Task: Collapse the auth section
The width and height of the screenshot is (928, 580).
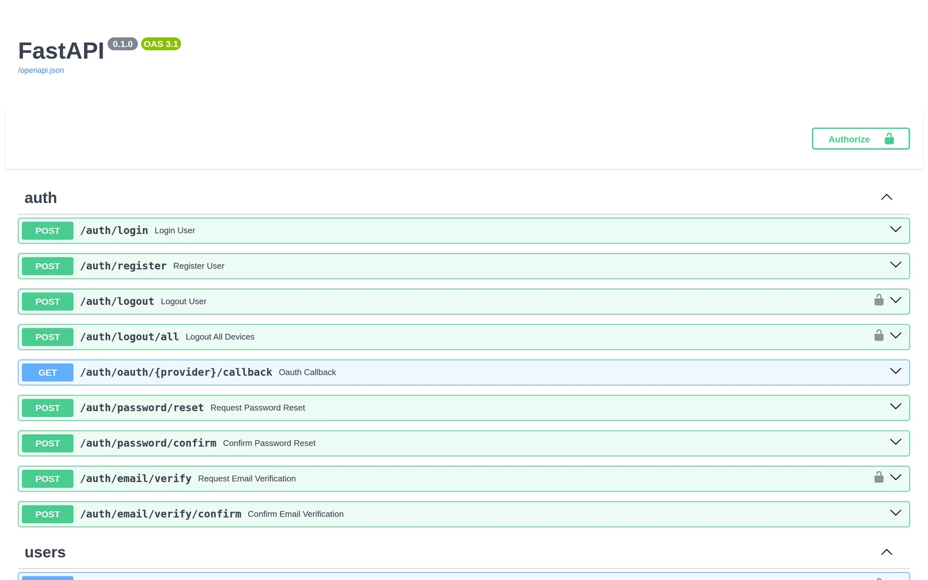Action: [886, 197]
